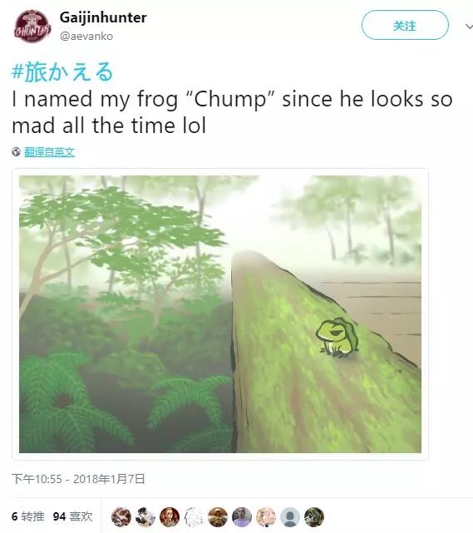Viewport: 473px width, 533px height.
Task: Open fourth liker's sketch avatar
Action: click(194, 517)
